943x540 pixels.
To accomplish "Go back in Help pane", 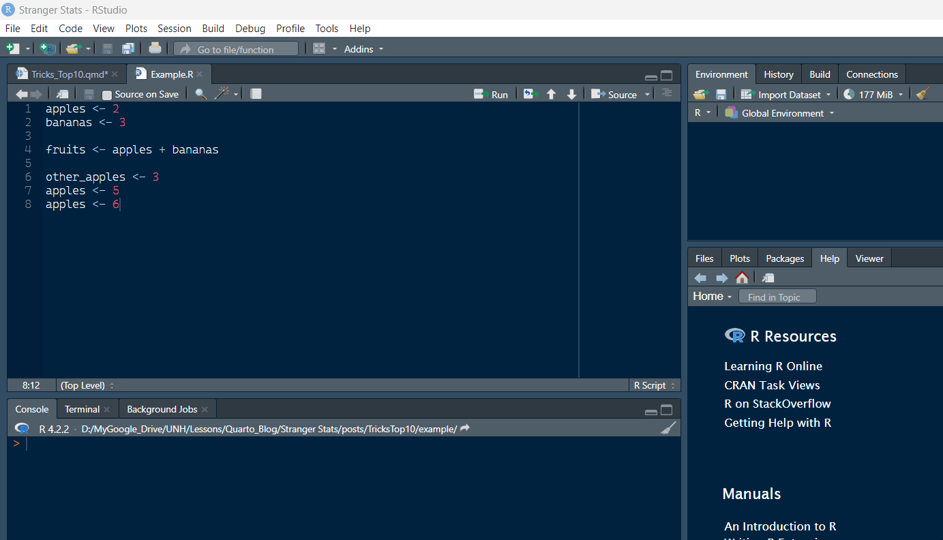I will [x=700, y=277].
